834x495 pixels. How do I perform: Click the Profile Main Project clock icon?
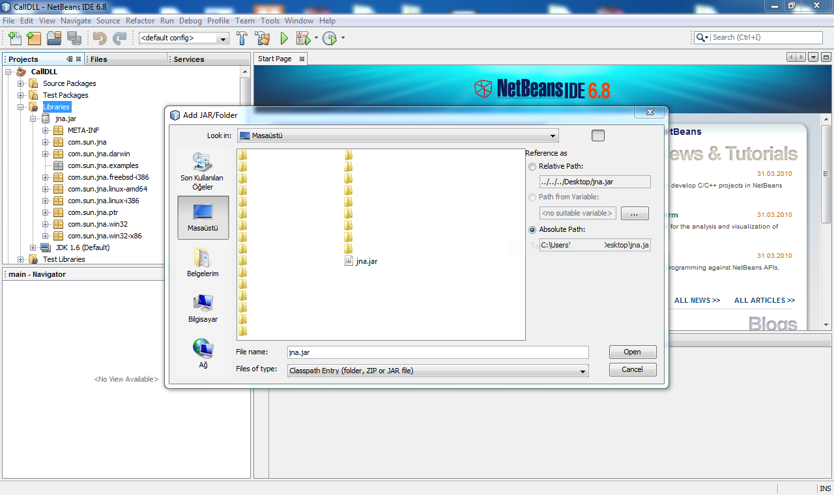click(330, 38)
